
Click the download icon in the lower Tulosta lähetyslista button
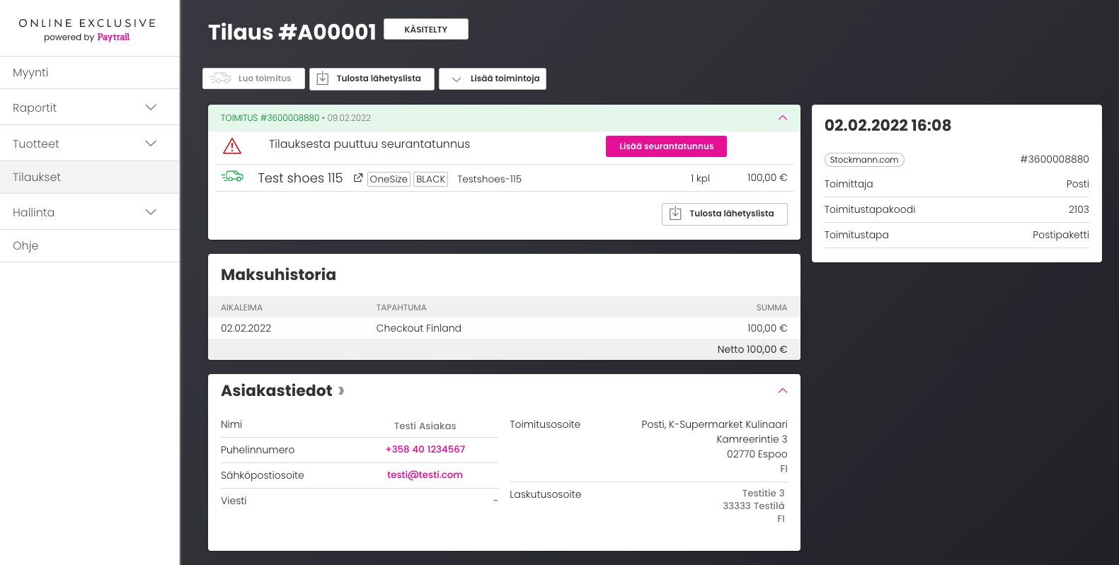pos(675,214)
